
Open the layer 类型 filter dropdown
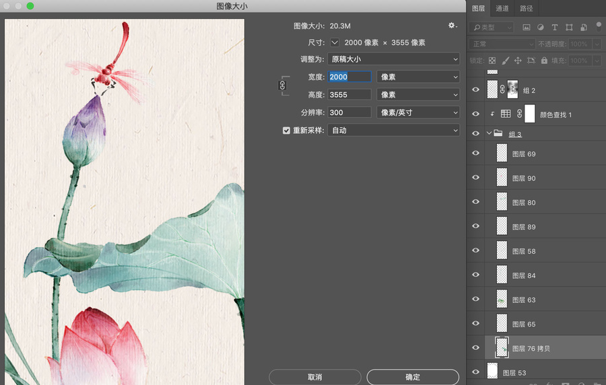[x=492, y=28]
